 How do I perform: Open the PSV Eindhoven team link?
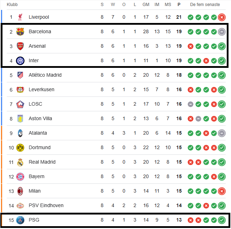[x=46, y=205]
